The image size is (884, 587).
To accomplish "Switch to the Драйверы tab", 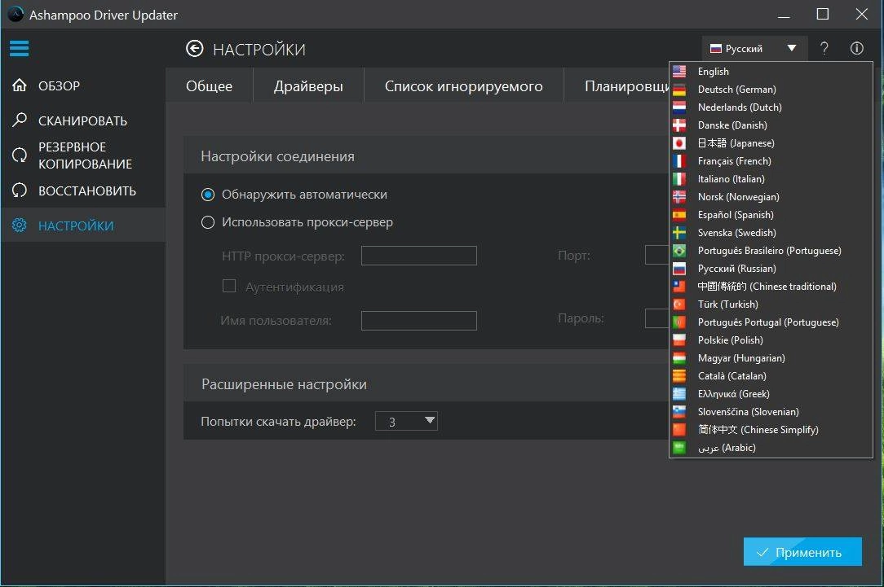I will [308, 86].
